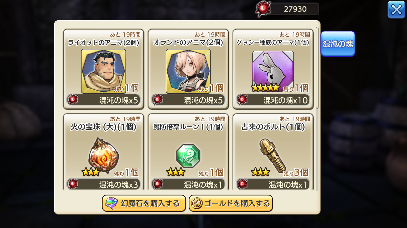
Task: Switch to the 混沌の塊 shop tab
Action: click(338, 44)
